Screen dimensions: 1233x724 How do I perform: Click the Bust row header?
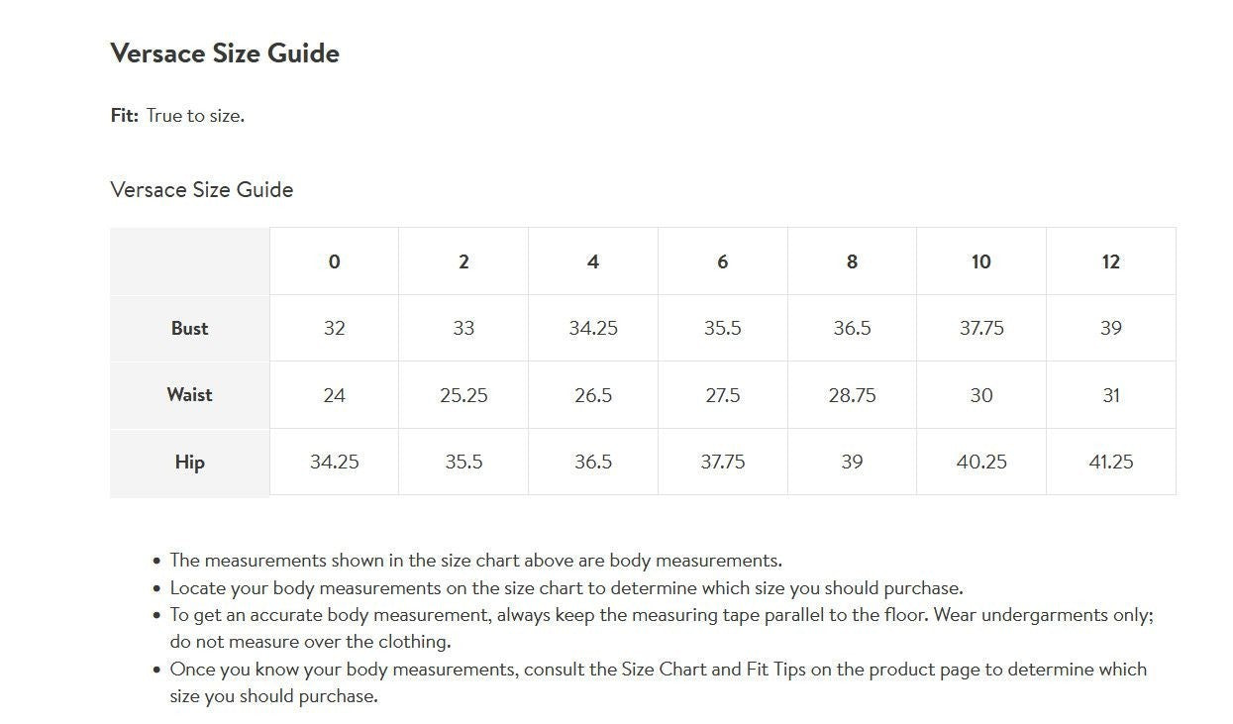pyautogui.click(x=189, y=328)
